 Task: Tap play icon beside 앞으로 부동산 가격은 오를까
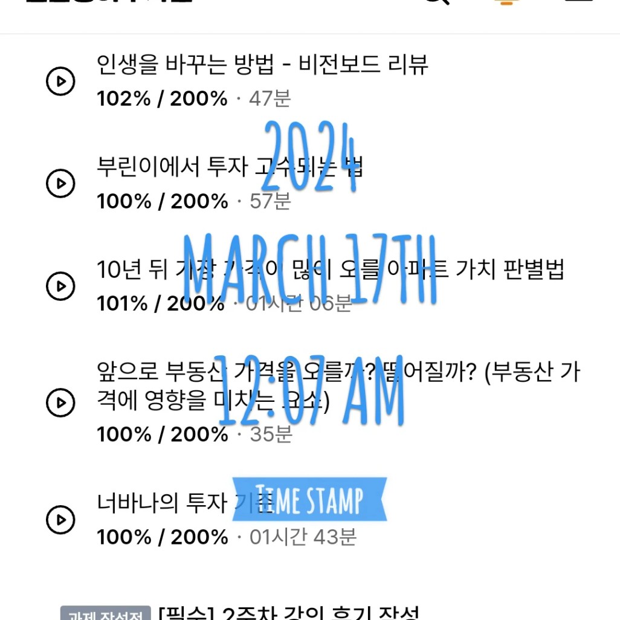pyautogui.click(x=60, y=402)
